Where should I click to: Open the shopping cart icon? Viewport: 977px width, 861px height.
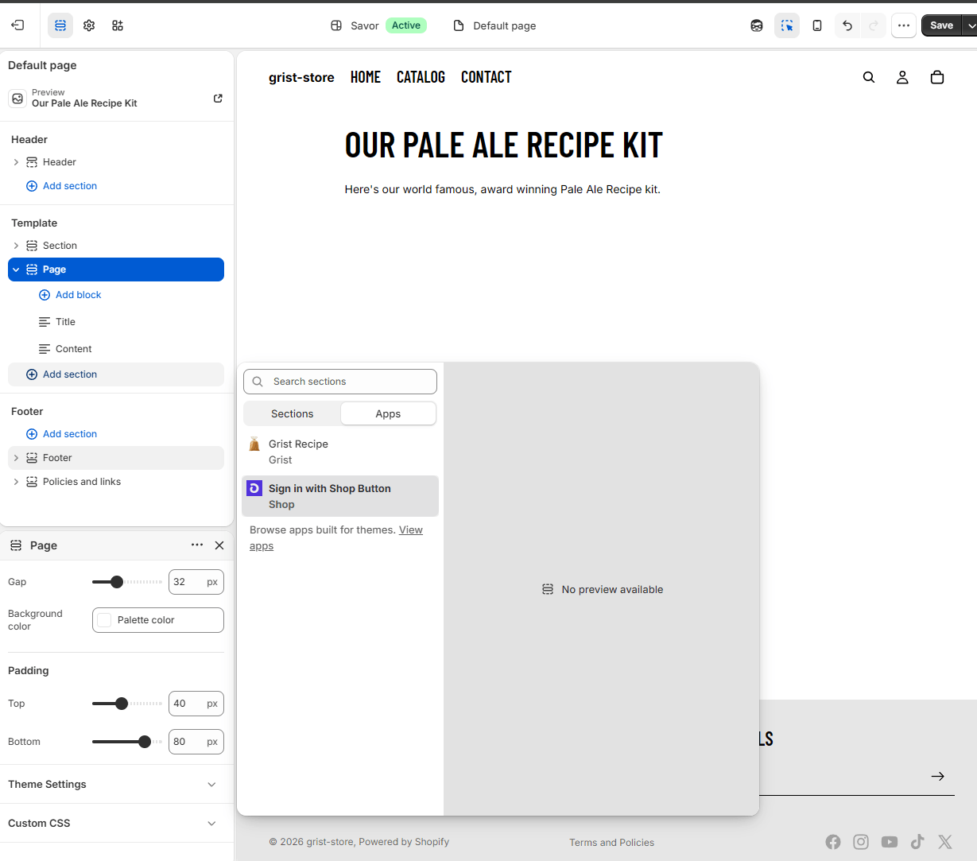937,77
